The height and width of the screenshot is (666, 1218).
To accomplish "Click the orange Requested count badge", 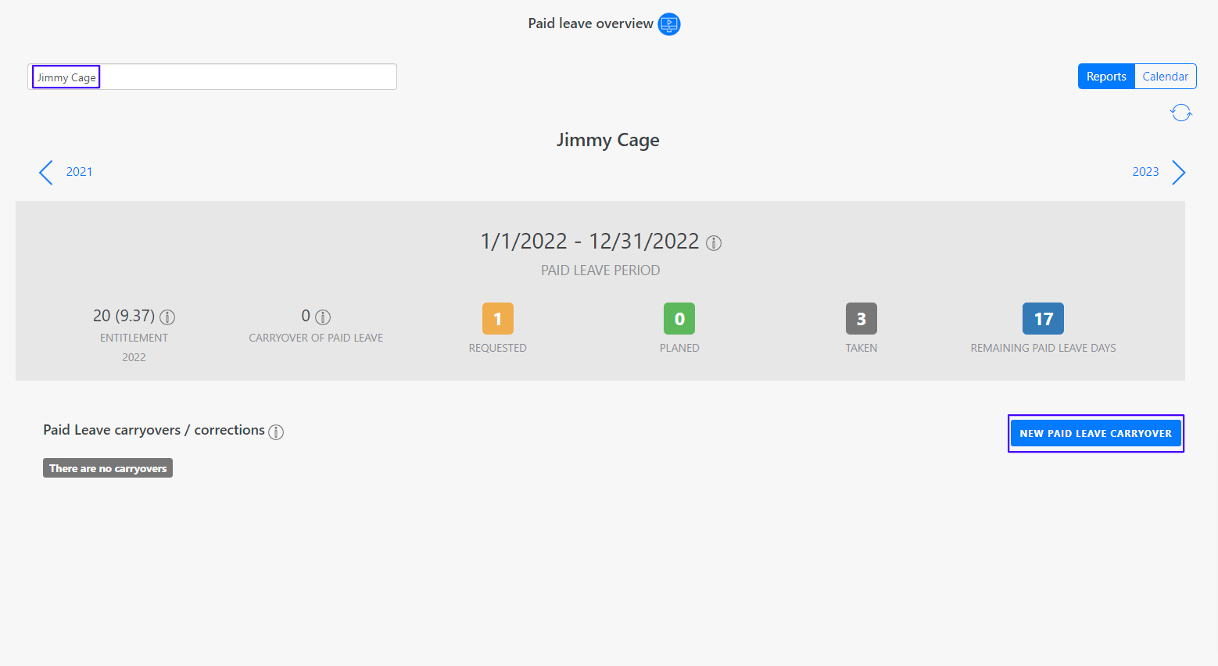I will coord(498,319).
